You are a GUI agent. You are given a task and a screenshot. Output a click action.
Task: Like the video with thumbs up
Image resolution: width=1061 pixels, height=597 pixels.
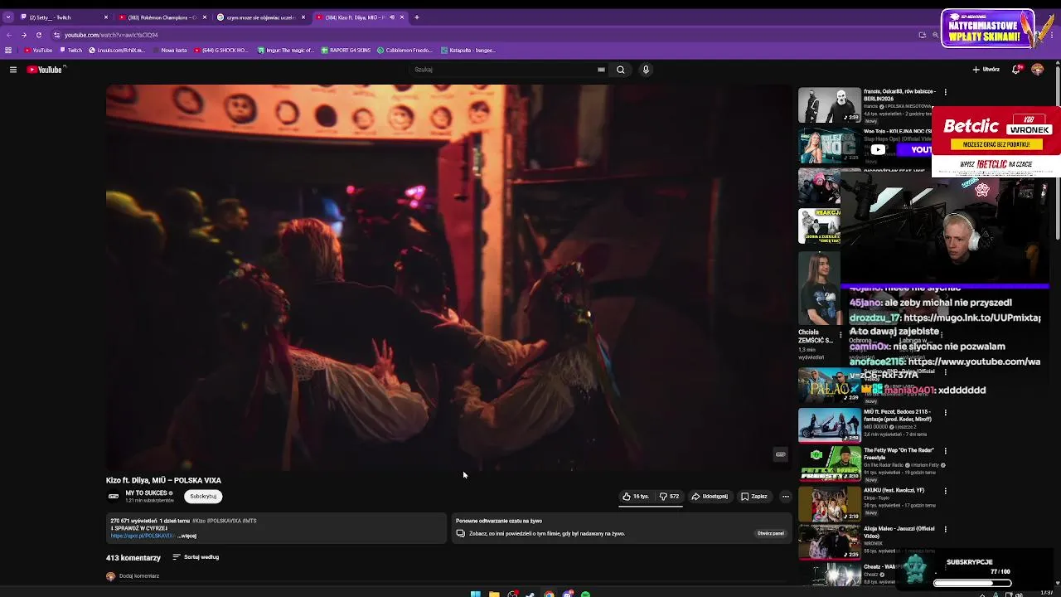tap(636, 497)
